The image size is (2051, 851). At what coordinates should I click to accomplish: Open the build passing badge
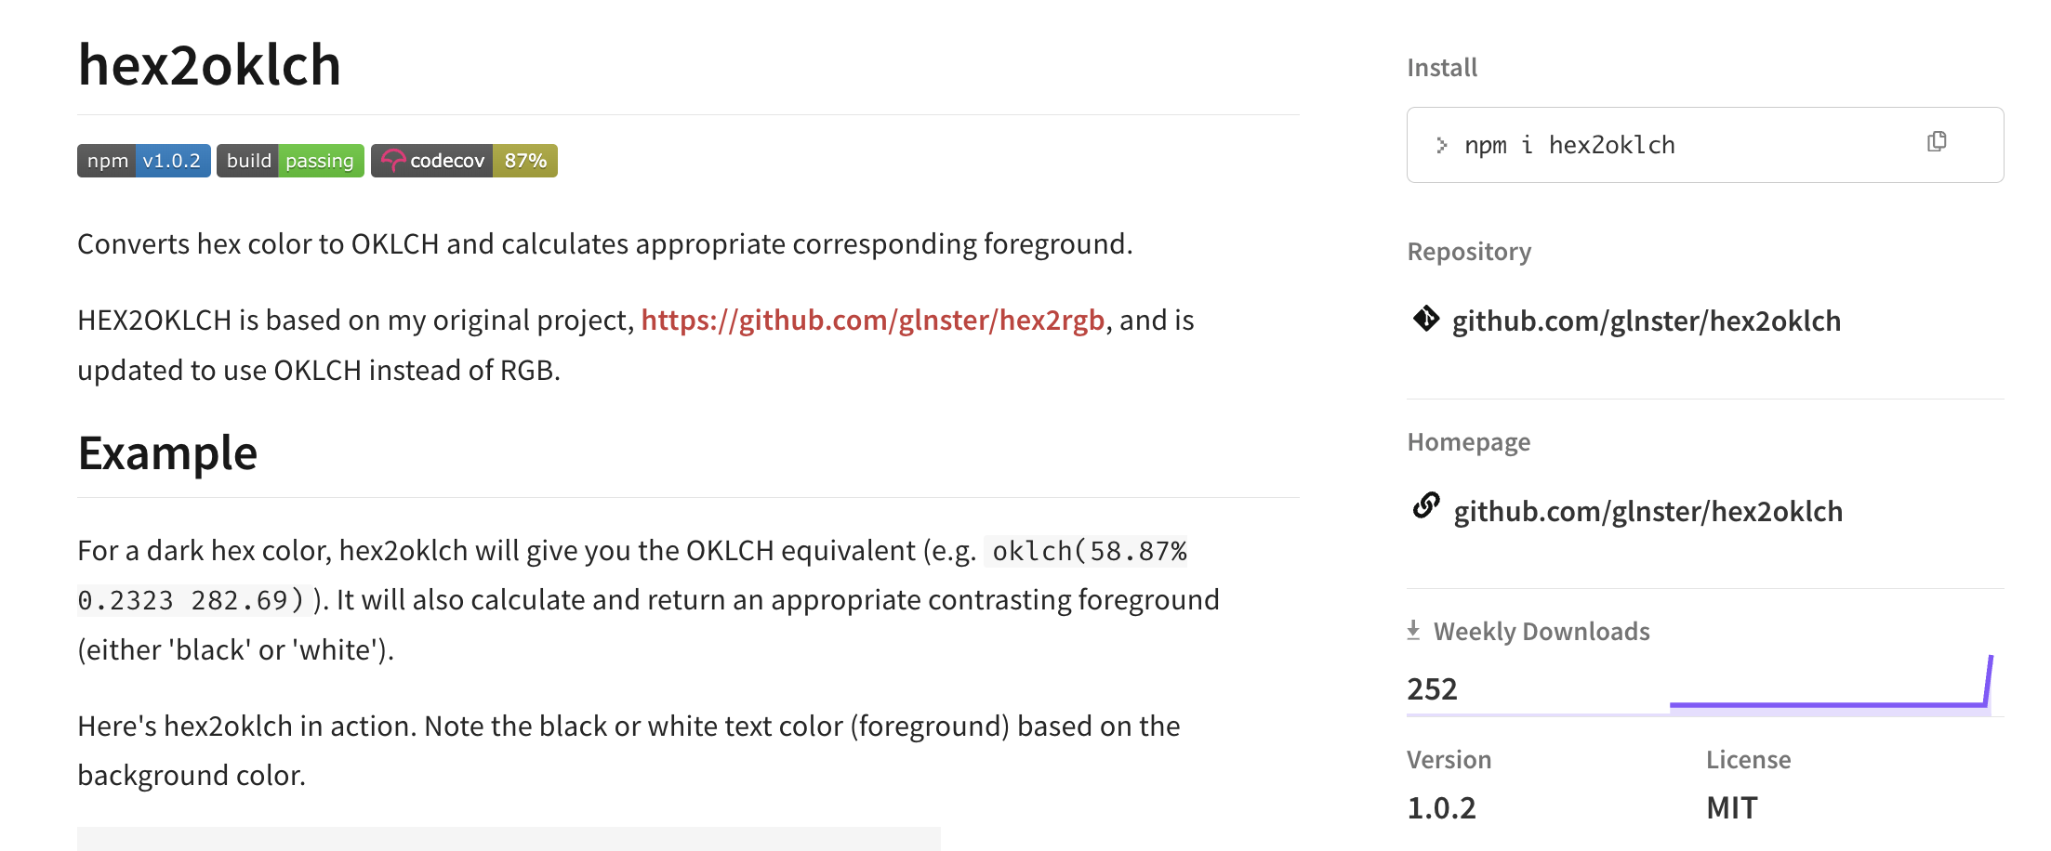[290, 161]
